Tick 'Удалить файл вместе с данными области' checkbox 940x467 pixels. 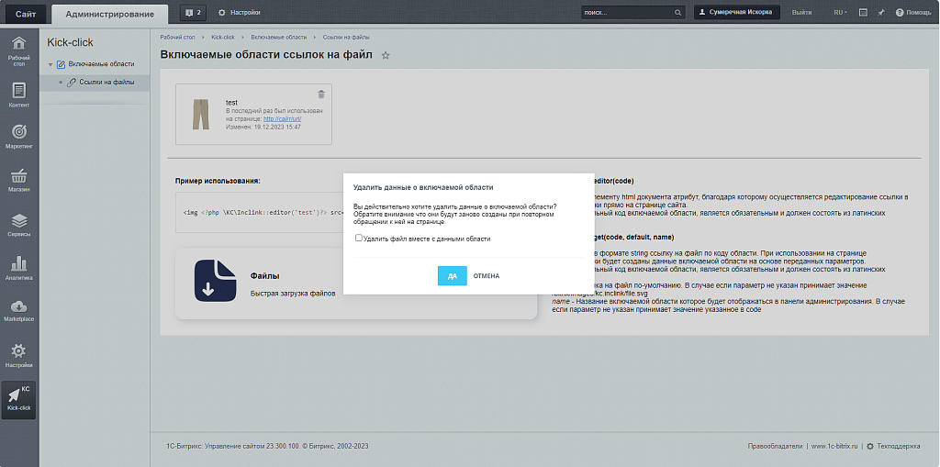(x=358, y=239)
